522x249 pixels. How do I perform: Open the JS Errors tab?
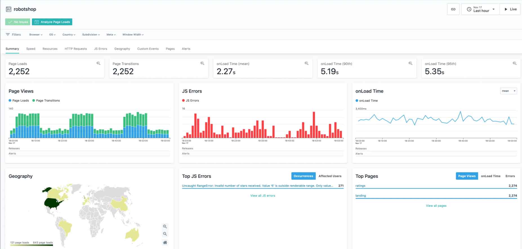click(x=101, y=49)
